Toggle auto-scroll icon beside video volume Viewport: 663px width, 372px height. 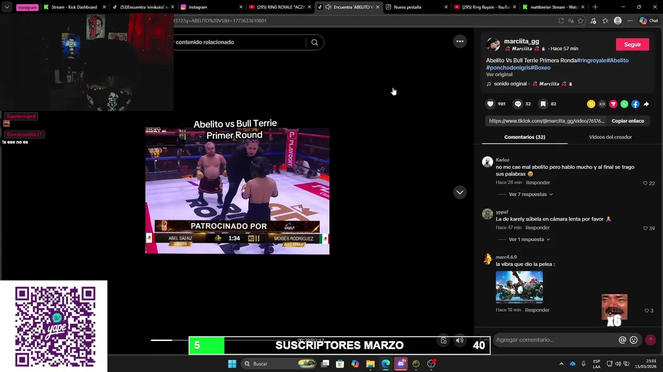coord(443,340)
